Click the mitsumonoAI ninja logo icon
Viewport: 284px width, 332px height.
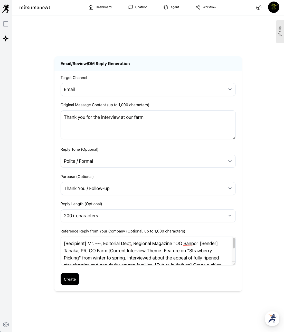pyautogui.click(x=6, y=8)
